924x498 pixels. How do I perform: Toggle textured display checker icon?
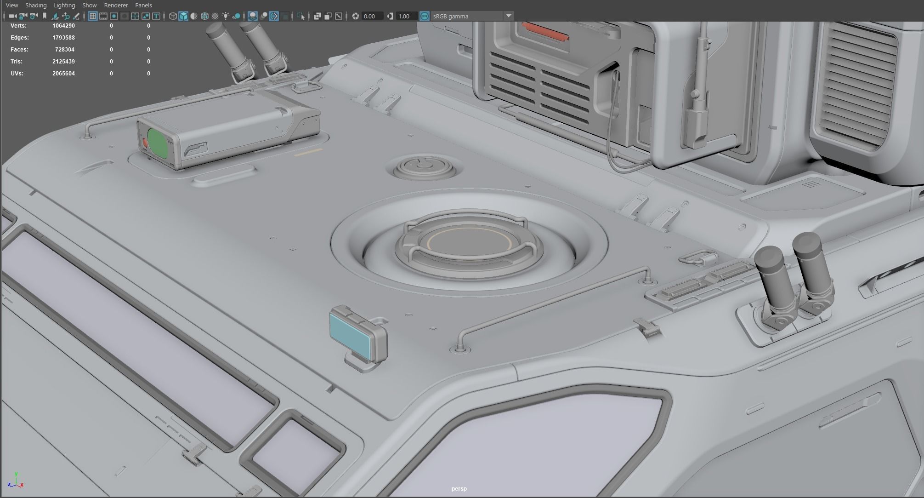click(215, 16)
